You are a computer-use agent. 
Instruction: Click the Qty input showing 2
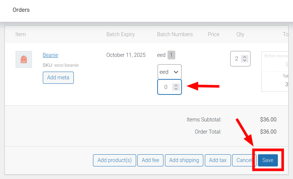click(x=236, y=59)
